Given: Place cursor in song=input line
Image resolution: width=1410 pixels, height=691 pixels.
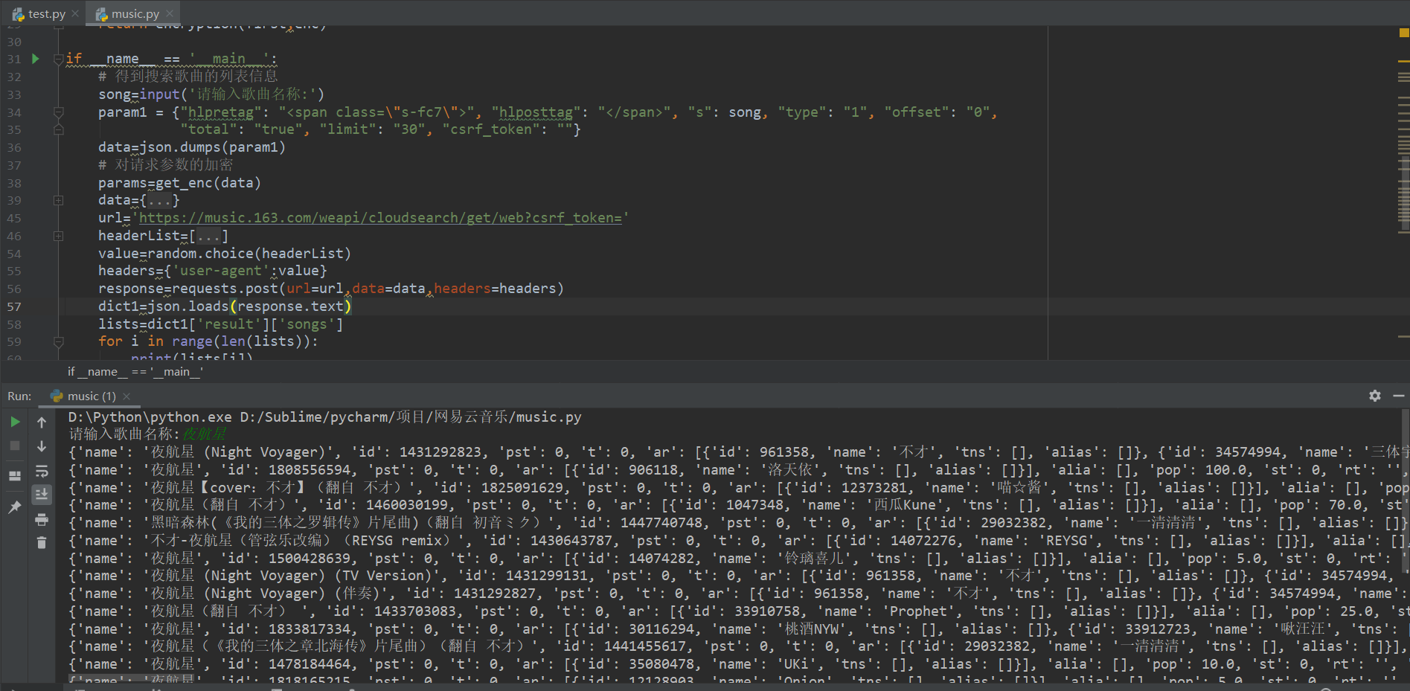Looking at the screenshot, I should pyautogui.click(x=211, y=94).
